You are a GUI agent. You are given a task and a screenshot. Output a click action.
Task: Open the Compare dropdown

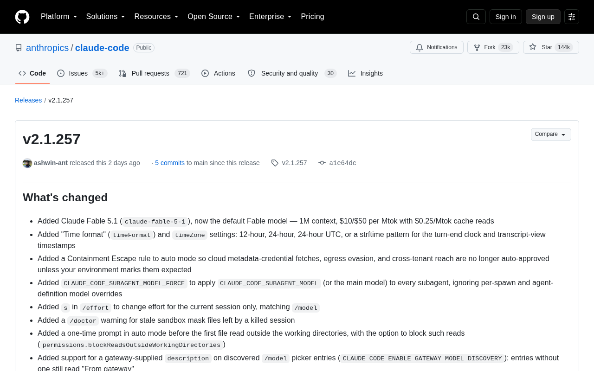point(551,134)
